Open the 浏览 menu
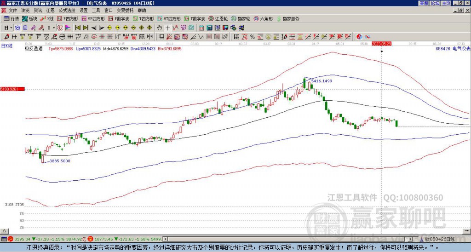471x252 pixels. coord(26,11)
